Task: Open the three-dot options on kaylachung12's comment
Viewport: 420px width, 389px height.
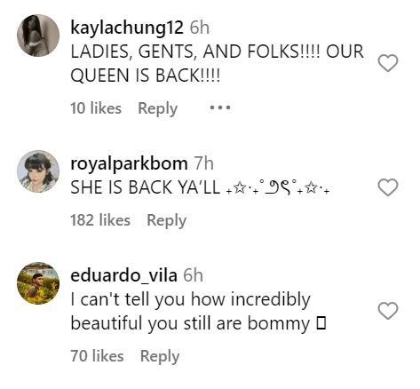Action: (220, 107)
